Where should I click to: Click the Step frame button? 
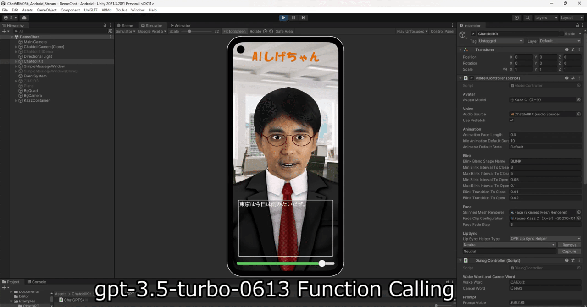click(303, 17)
